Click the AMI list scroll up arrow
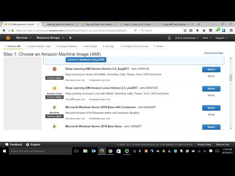The width and height of the screenshot is (235, 176). tap(231, 58)
